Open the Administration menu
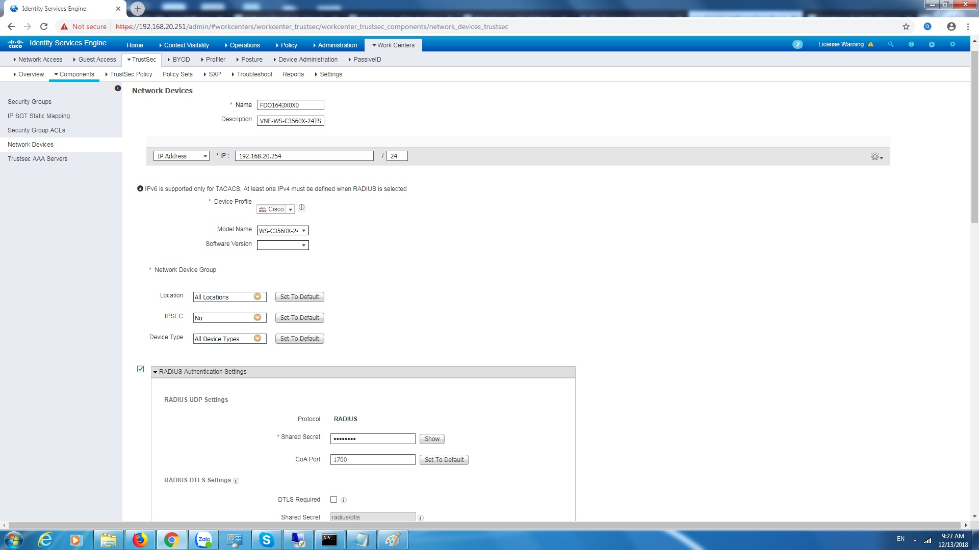Screen dimensions: 979x550 (337, 45)
